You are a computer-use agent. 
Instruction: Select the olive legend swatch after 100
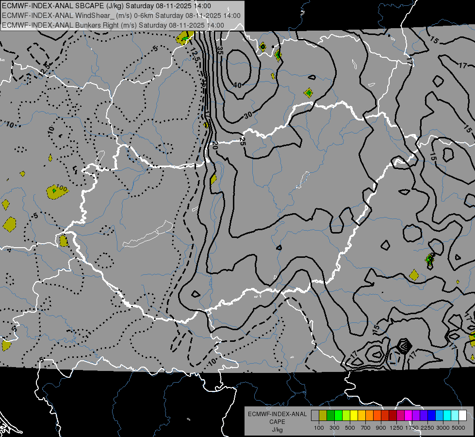pos(323,415)
